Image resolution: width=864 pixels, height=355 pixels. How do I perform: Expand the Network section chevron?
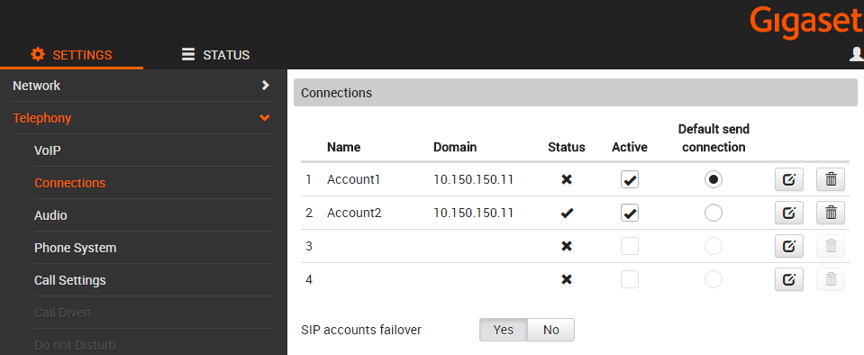tap(266, 86)
